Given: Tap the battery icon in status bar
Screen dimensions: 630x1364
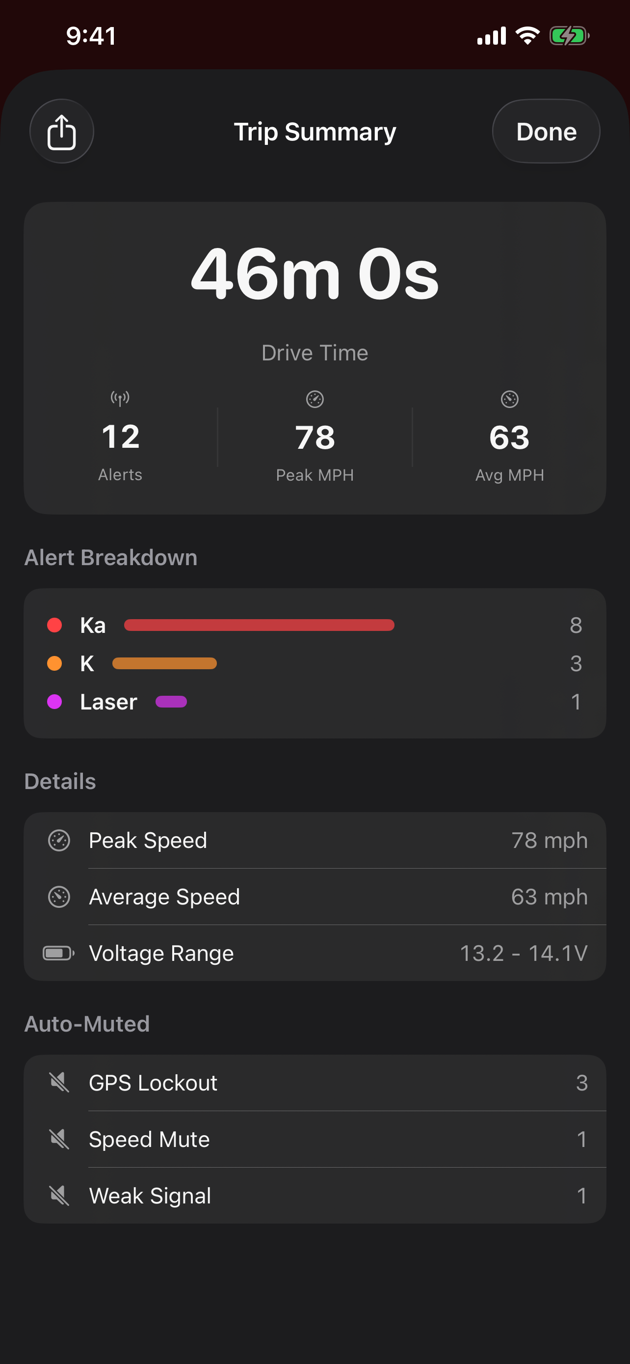Looking at the screenshot, I should 569,36.
